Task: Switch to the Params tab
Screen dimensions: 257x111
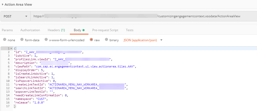Action: point(7,30)
